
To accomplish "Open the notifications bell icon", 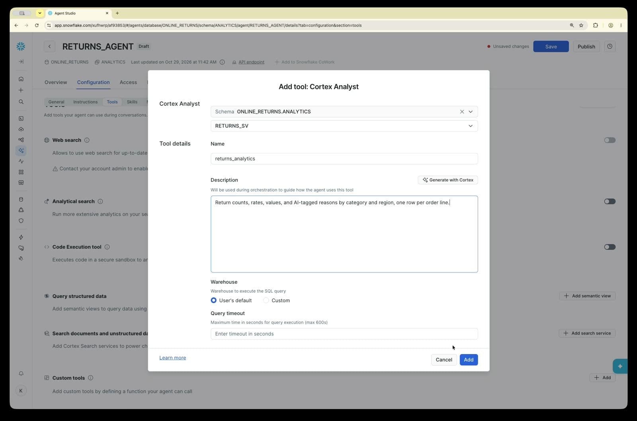I will tap(21, 374).
